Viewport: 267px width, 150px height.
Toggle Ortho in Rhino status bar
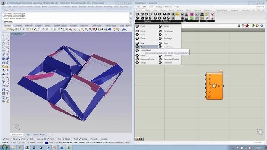[76, 142]
